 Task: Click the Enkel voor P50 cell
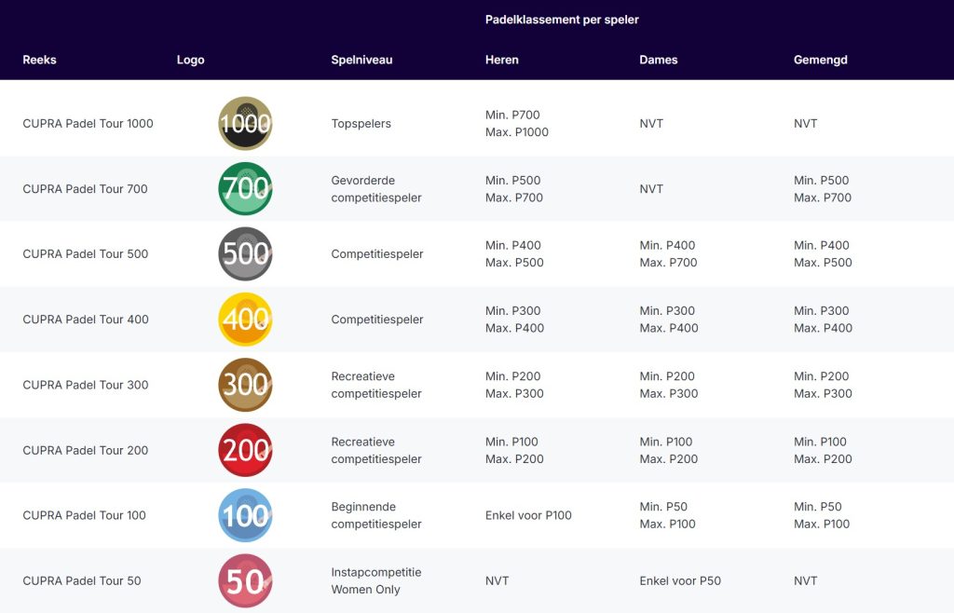point(679,580)
